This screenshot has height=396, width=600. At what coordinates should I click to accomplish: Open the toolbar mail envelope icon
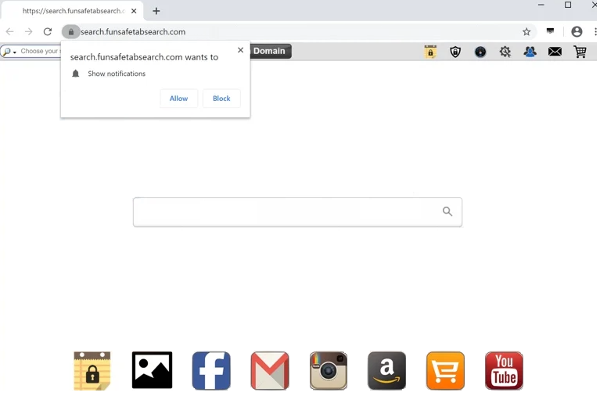pyautogui.click(x=555, y=52)
